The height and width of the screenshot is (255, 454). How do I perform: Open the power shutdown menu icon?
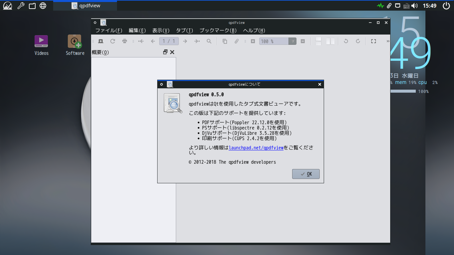pyautogui.click(x=446, y=6)
